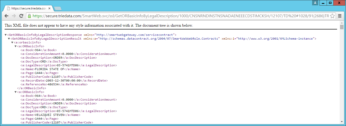Open the Chrome hamburger menu

click(x=340, y=16)
